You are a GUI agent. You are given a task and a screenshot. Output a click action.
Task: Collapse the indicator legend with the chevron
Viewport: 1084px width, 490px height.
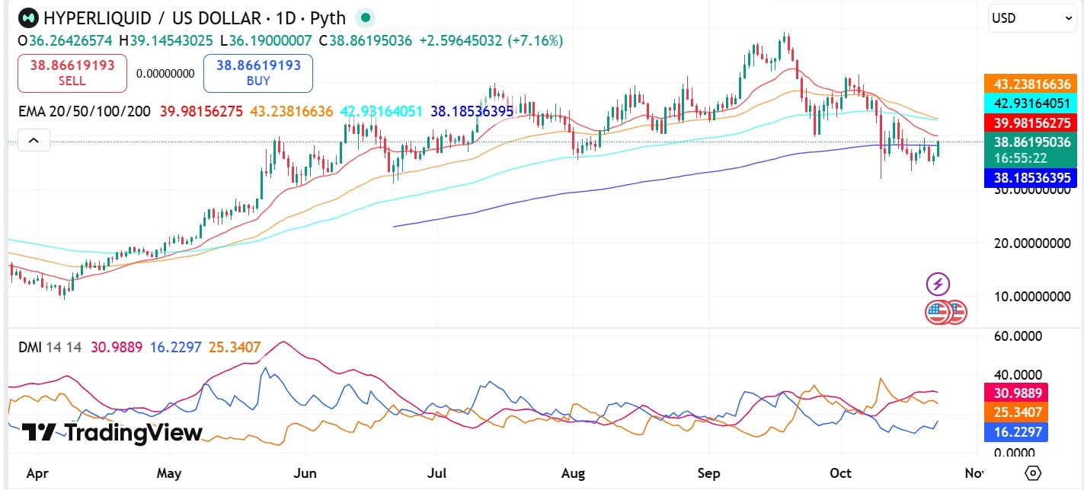(x=34, y=140)
